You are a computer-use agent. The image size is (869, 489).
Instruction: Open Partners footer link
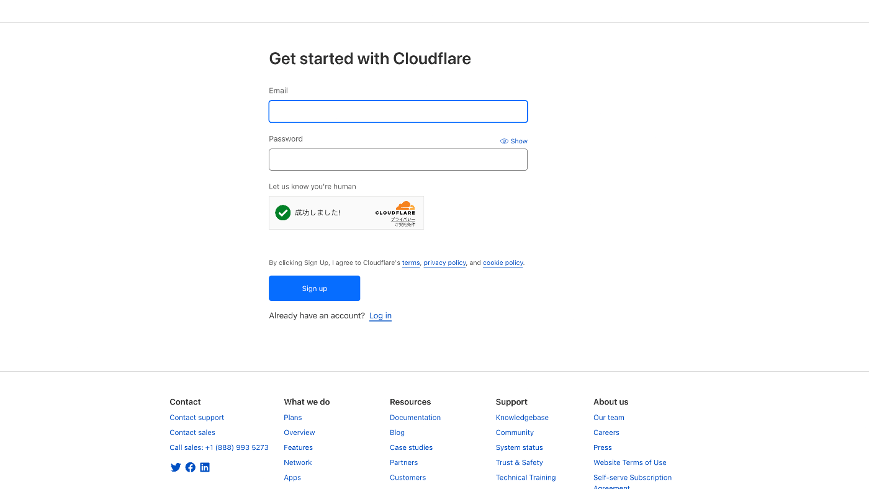404,462
